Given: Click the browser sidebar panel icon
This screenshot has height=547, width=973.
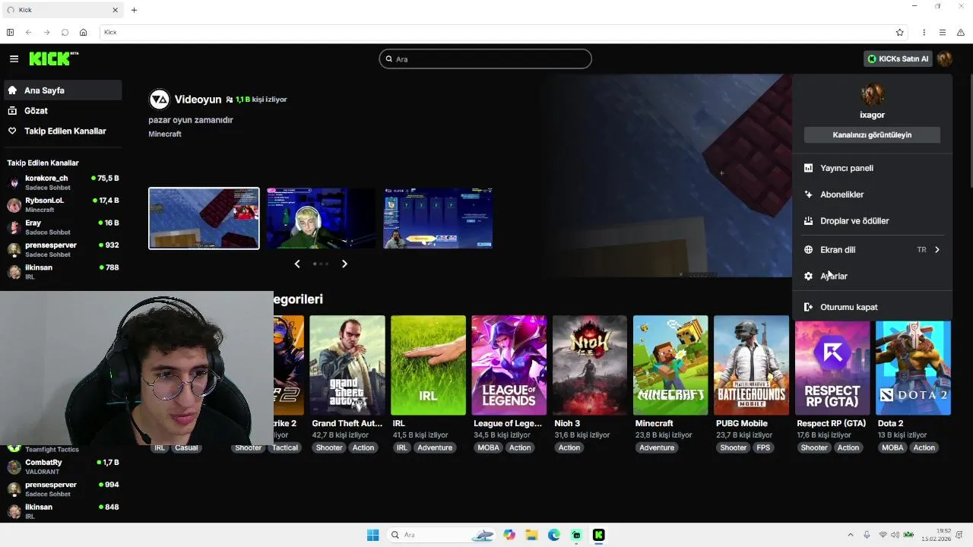Looking at the screenshot, I should [10, 33].
